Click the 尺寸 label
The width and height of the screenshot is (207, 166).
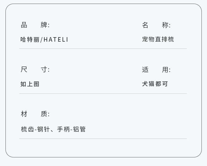(x=35, y=70)
